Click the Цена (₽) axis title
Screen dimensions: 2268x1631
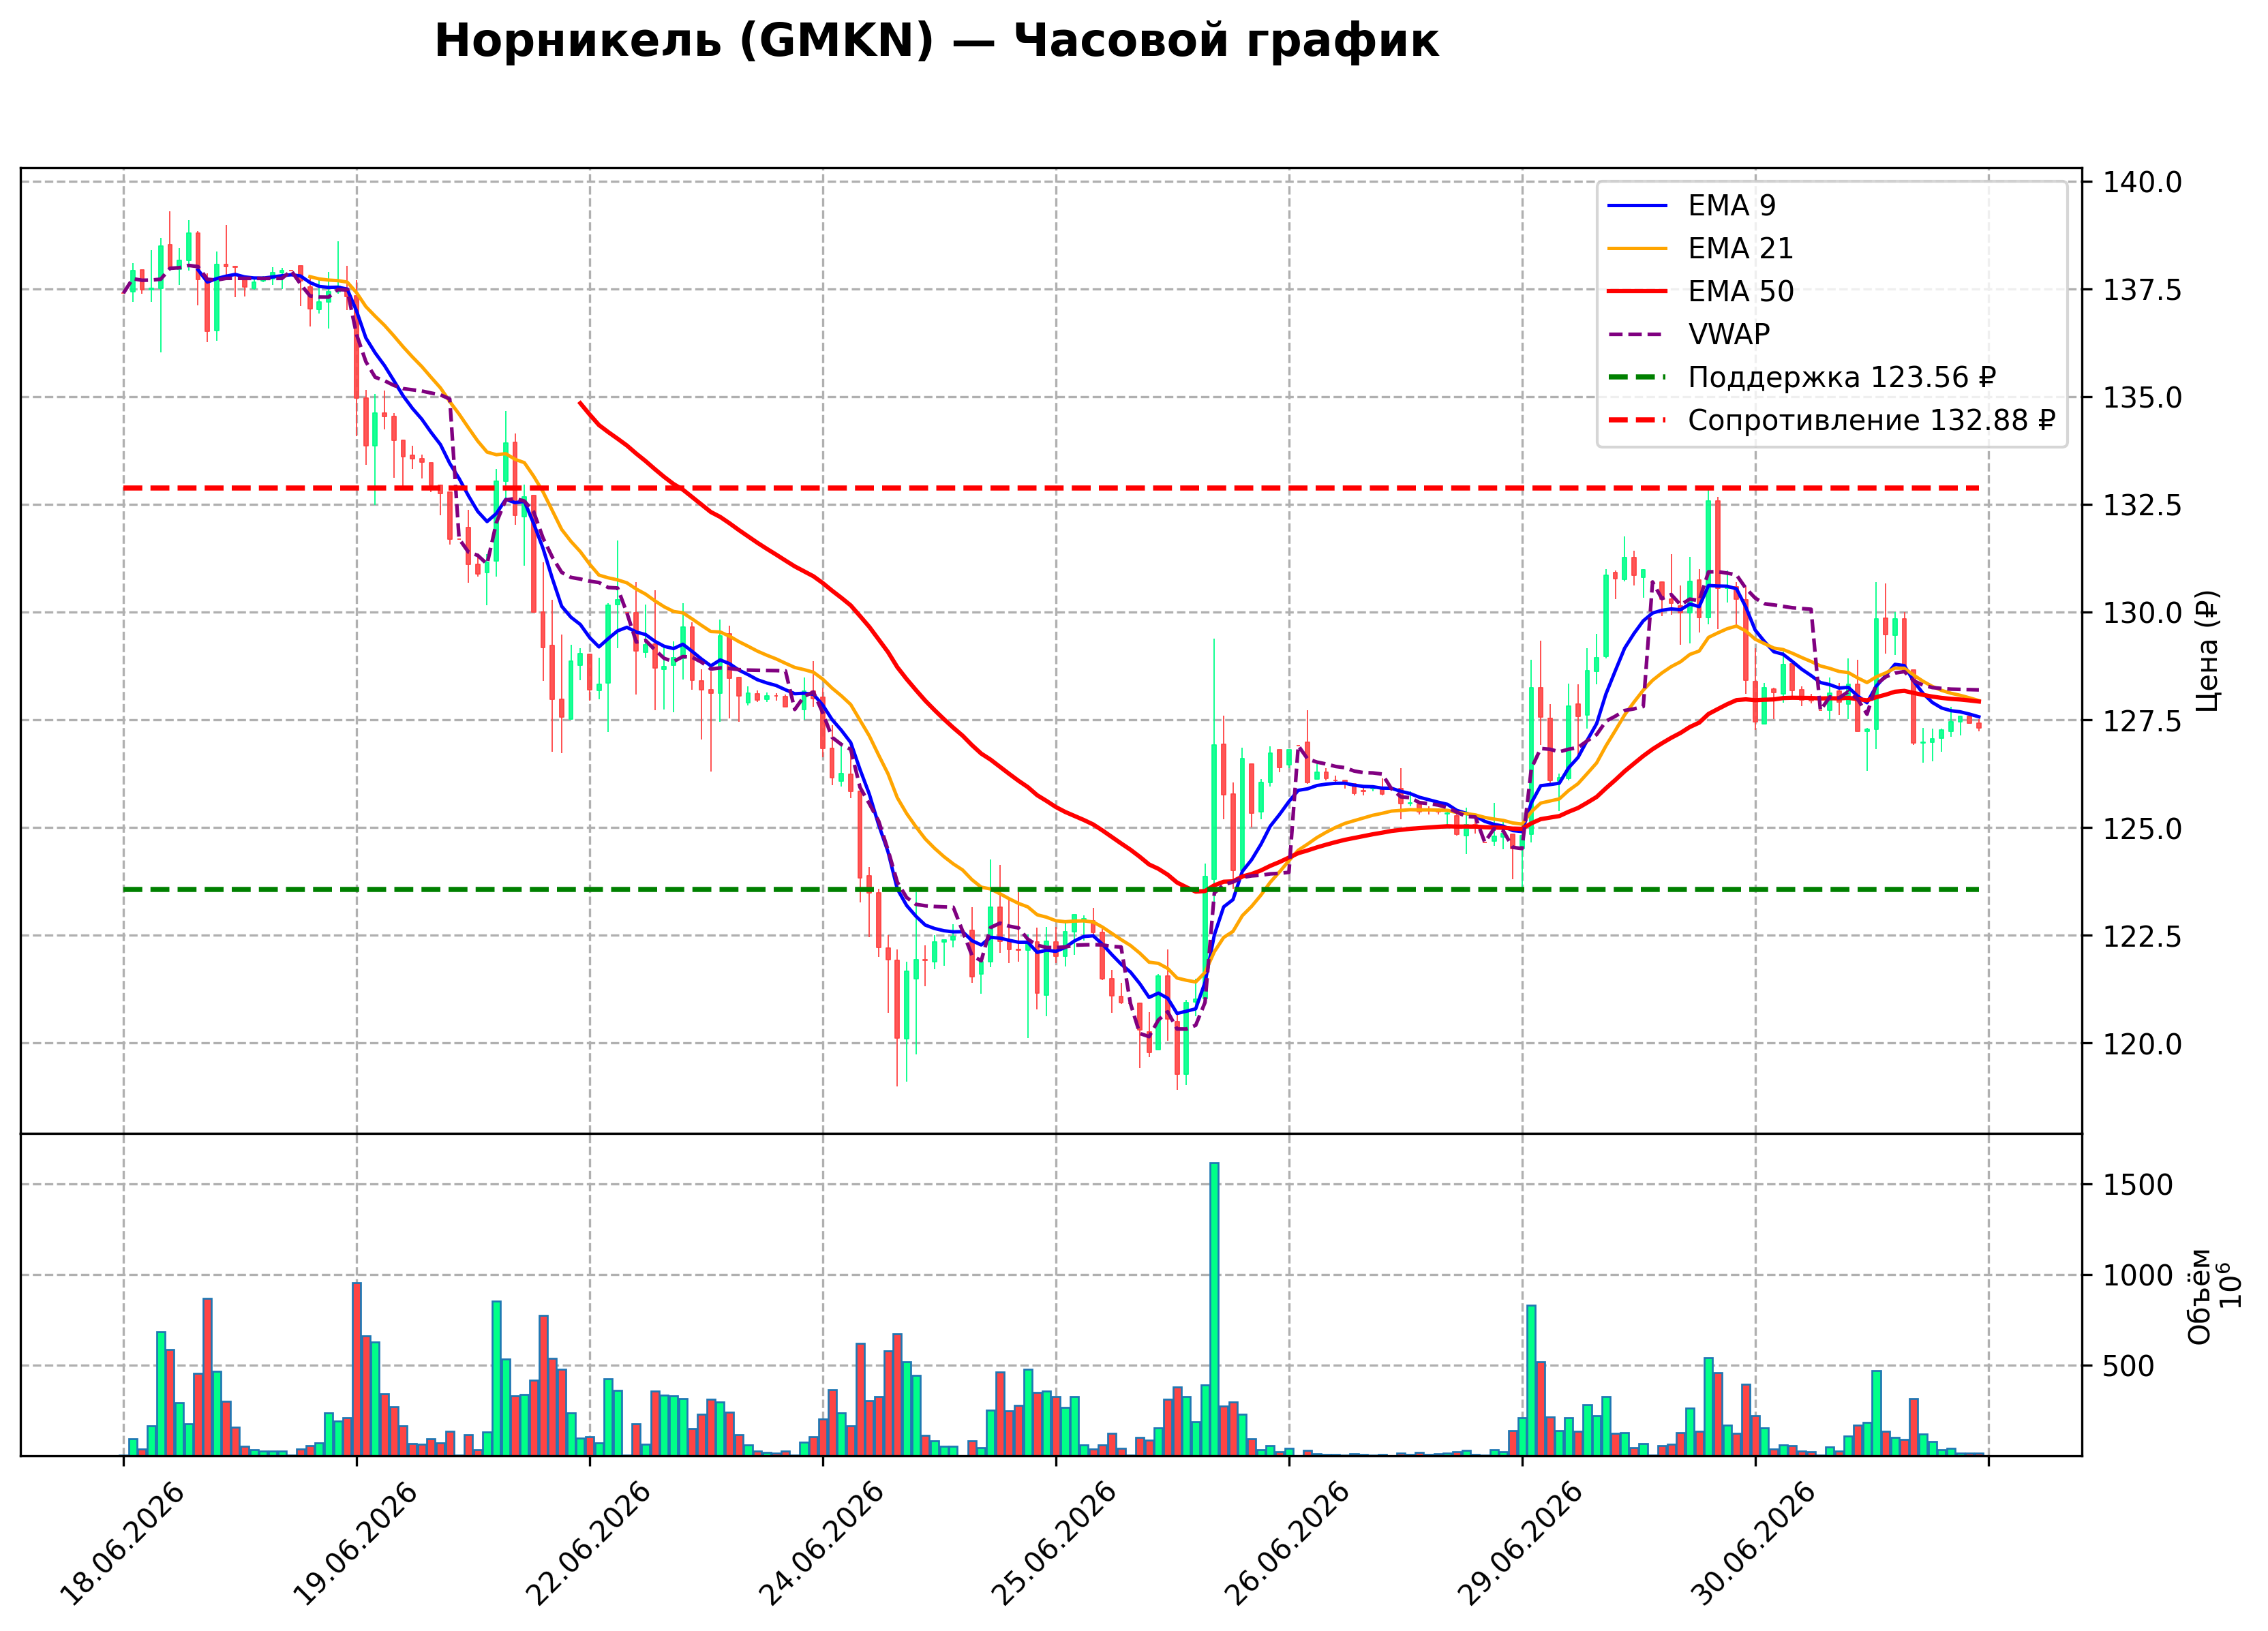(x=2208, y=651)
